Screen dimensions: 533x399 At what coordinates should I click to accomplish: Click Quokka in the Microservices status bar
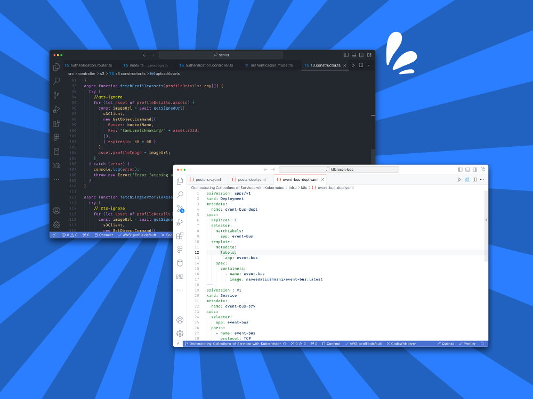tap(446, 344)
